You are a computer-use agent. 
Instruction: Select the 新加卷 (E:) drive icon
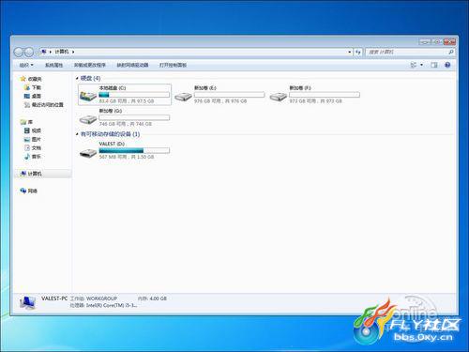[x=183, y=97]
